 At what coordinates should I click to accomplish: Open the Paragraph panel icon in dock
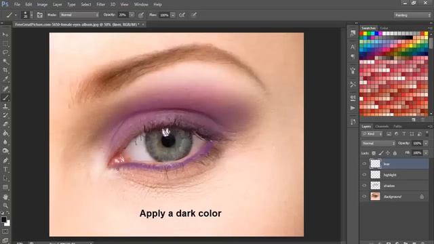pos(353,56)
